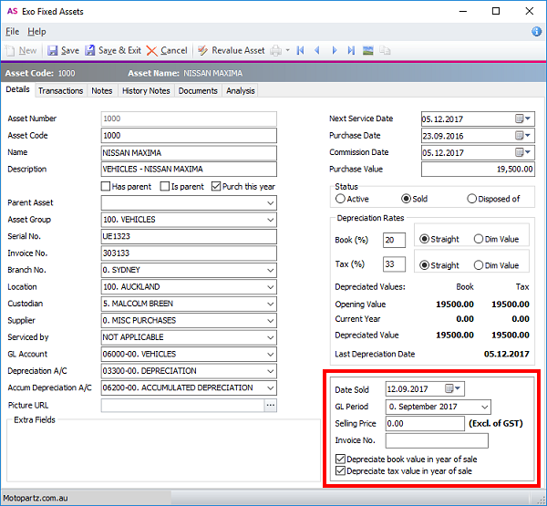Select the Active status radio button
The image size is (547, 506).
341,199
